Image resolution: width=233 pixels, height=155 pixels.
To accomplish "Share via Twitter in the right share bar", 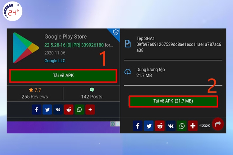I will click(x=148, y=126).
